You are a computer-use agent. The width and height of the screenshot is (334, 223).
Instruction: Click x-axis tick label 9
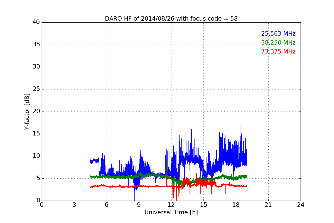[139, 205]
